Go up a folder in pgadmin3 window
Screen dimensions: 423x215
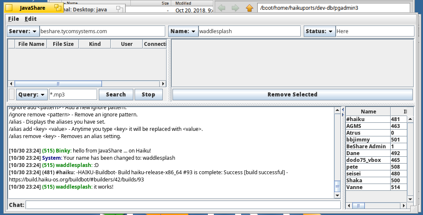point(250,8)
